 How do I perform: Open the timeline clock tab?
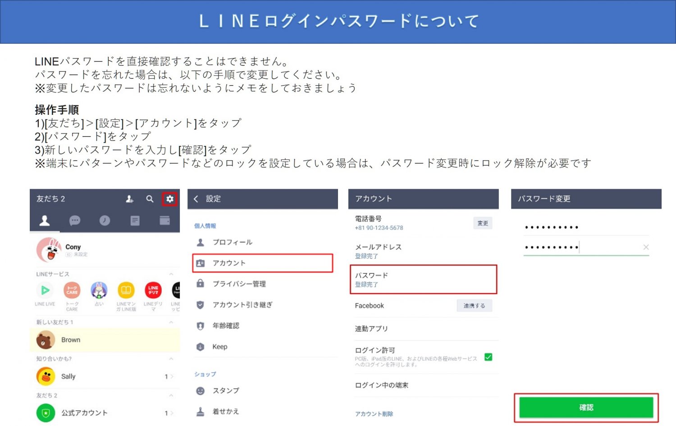pyautogui.click(x=105, y=220)
